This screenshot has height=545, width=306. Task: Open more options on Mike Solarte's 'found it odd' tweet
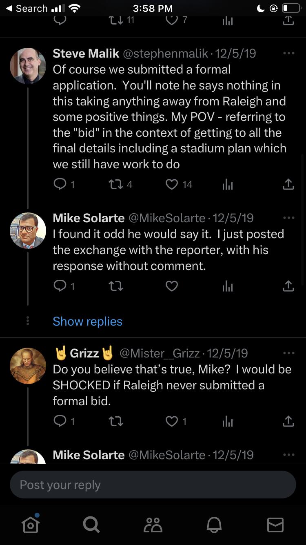click(288, 218)
